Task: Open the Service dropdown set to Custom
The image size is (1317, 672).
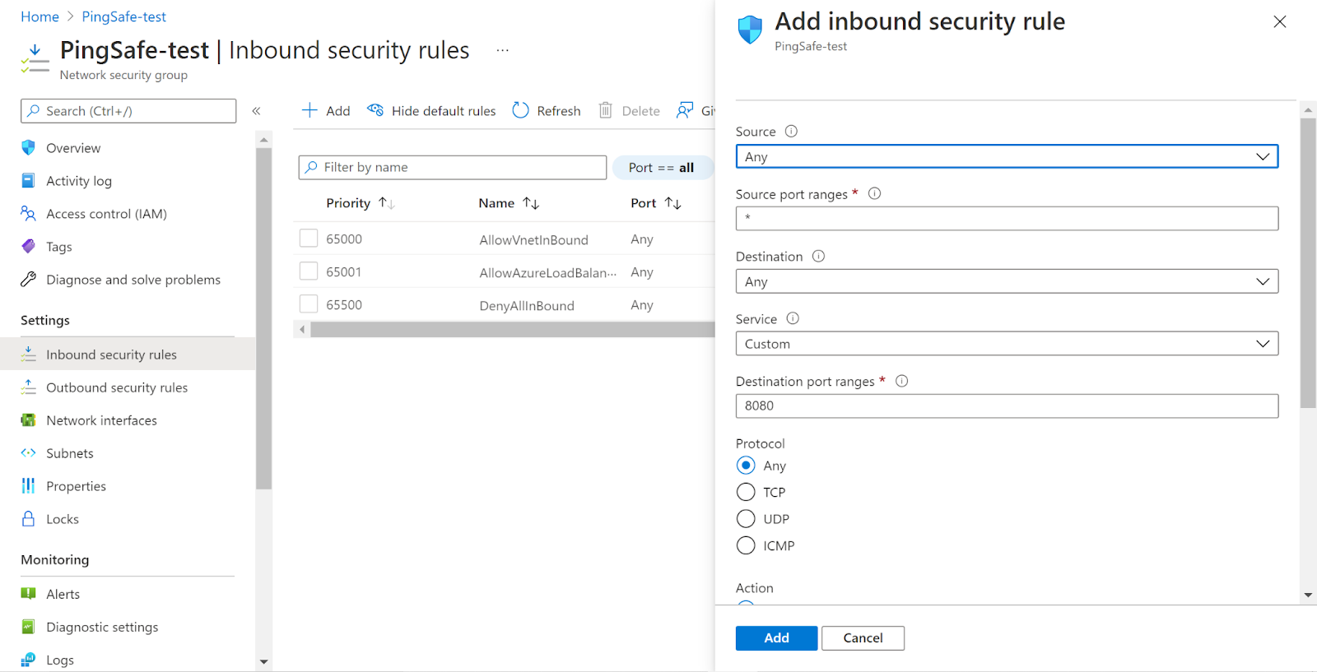Action: 1006,344
